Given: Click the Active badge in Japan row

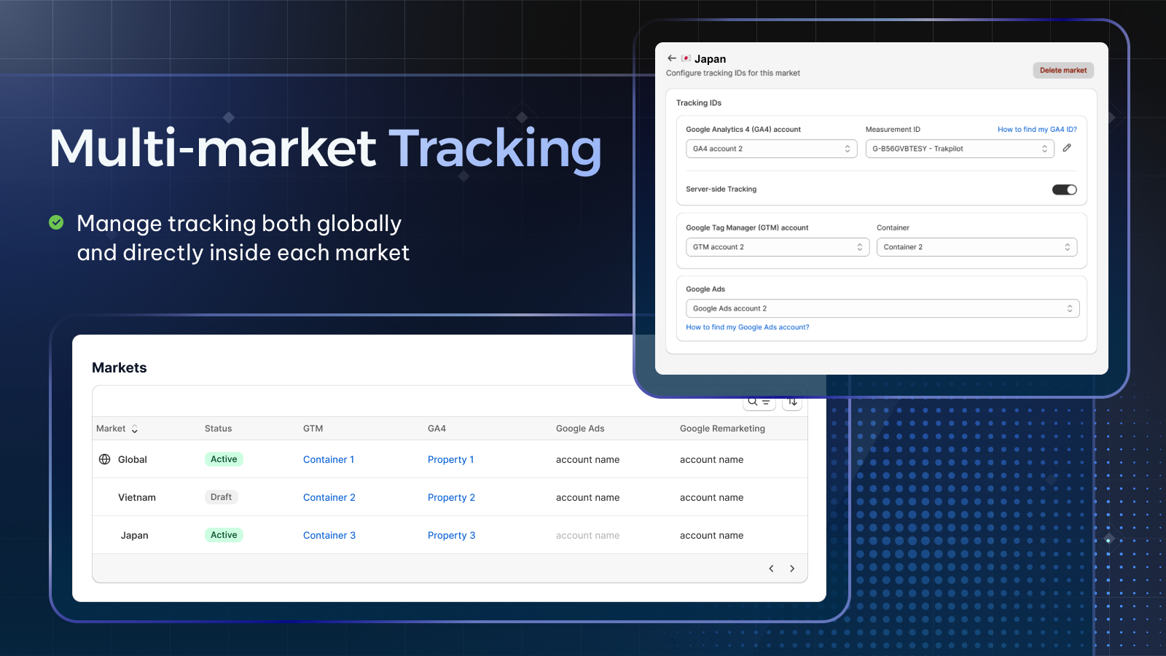Looking at the screenshot, I should (x=224, y=535).
